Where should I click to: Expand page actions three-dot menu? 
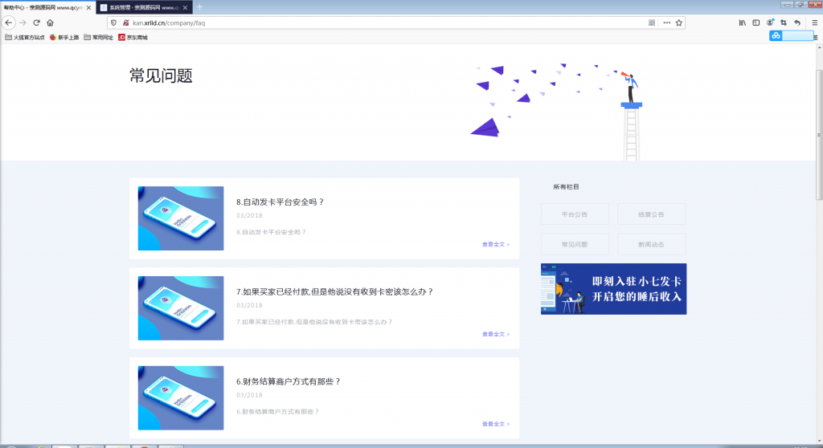pos(666,22)
